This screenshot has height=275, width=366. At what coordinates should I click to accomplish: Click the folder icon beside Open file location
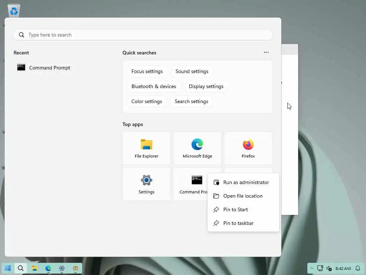[216, 196]
